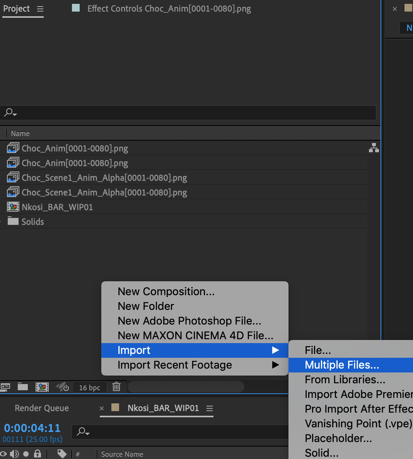Toggle the lock column switch
The height and width of the screenshot is (459, 413).
click(37, 454)
